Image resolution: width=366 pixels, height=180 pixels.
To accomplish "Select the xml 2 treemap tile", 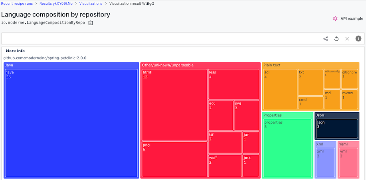I will coord(325,162).
